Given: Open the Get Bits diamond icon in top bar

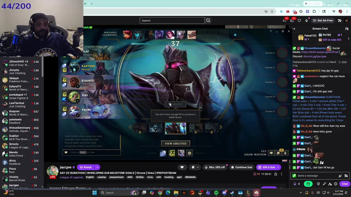Looking at the screenshot, I should tap(307, 21).
